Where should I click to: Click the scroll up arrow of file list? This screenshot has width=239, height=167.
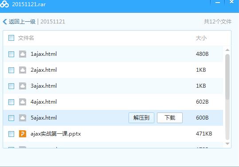pos(227,50)
